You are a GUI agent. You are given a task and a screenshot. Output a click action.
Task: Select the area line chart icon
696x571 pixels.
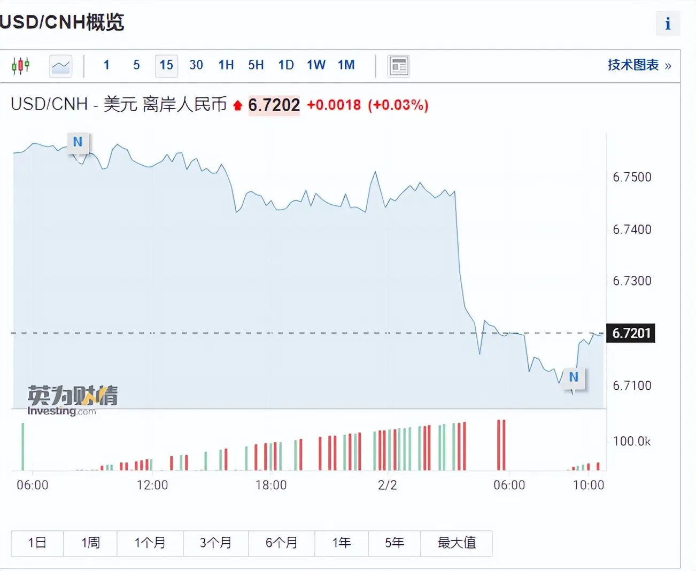[60, 66]
